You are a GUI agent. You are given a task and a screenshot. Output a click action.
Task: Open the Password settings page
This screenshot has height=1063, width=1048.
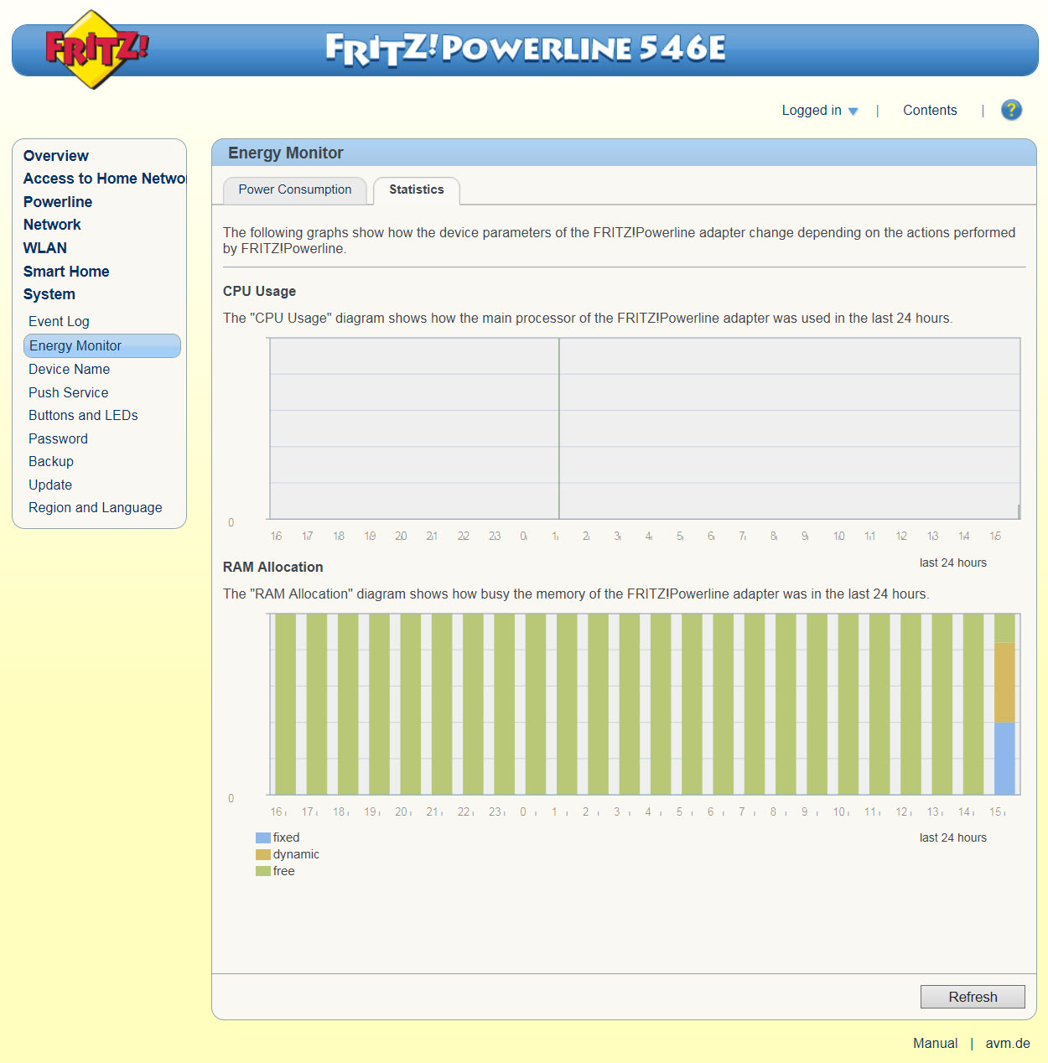pos(58,438)
